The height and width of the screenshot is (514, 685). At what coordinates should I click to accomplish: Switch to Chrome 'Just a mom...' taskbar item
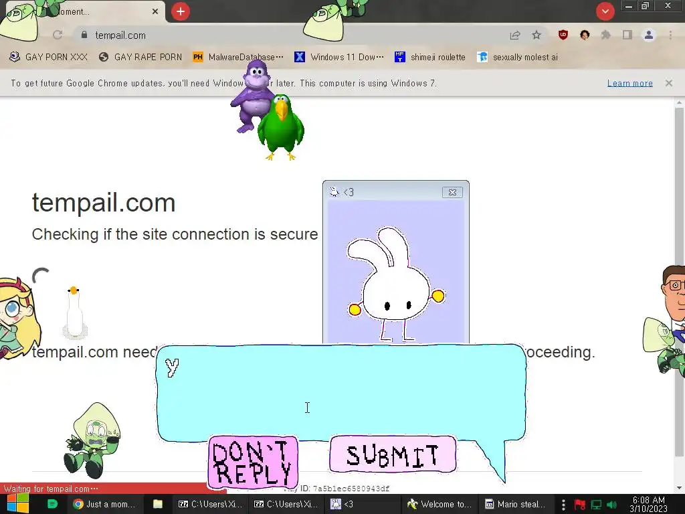click(x=105, y=504)
